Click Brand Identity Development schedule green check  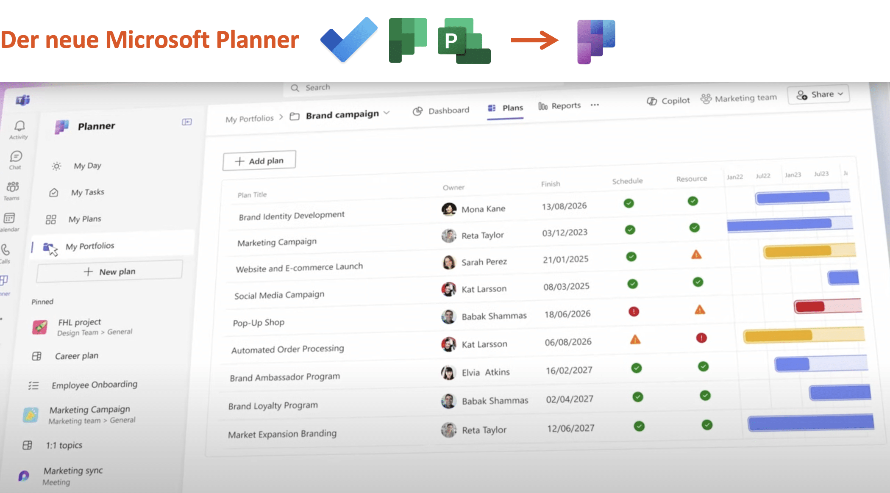point(629,203)
